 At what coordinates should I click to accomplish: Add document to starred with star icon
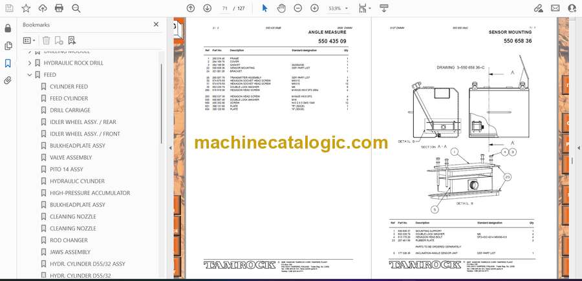click(26, 8)
